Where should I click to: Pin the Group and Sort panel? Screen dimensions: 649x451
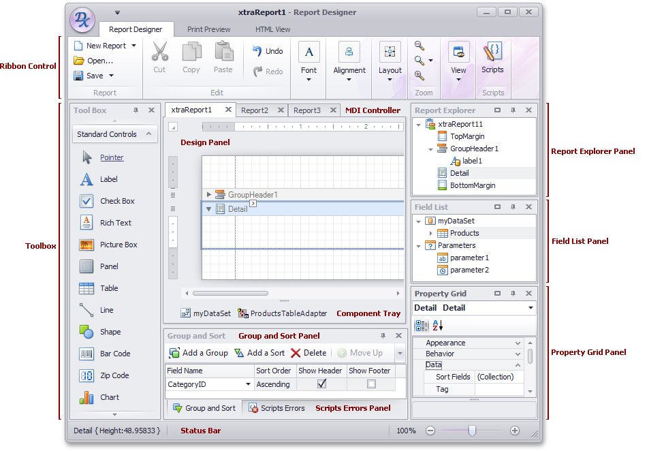pyautogui.click(x=383, y=335)
